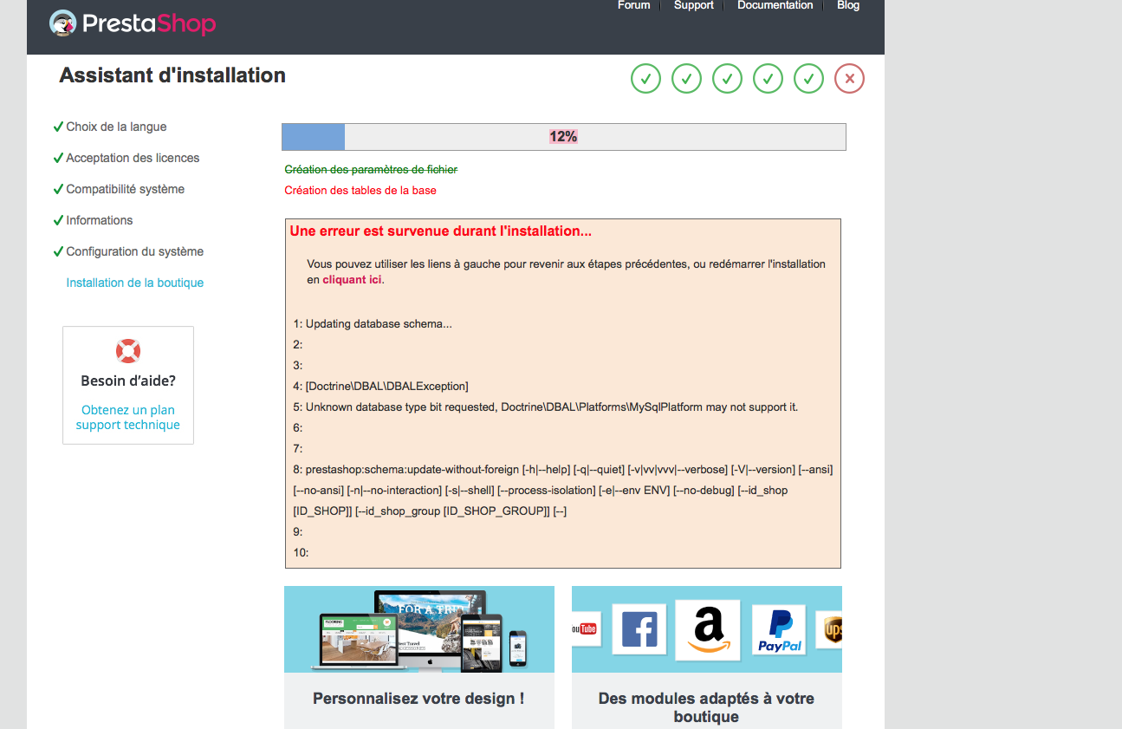Click the device mockups design banner image
This screenshot has height=729, width=1122.
tap(419, 629)
